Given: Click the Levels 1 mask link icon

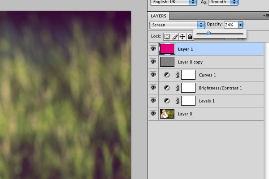Looking at the screenshot, I should pos(177,101).
